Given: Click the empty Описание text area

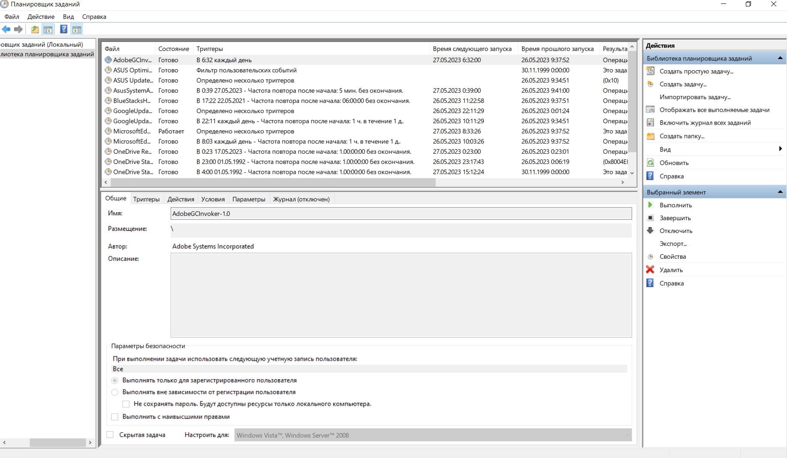Looking at the screenshot, I should pos(401,295).
